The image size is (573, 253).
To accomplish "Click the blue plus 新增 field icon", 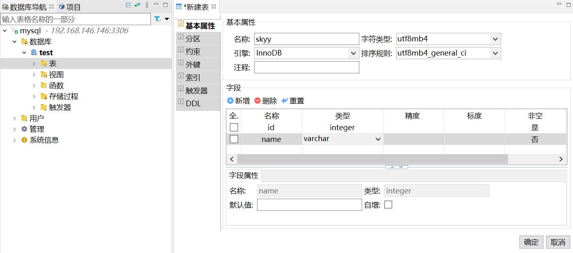I will tap(230, 101).
